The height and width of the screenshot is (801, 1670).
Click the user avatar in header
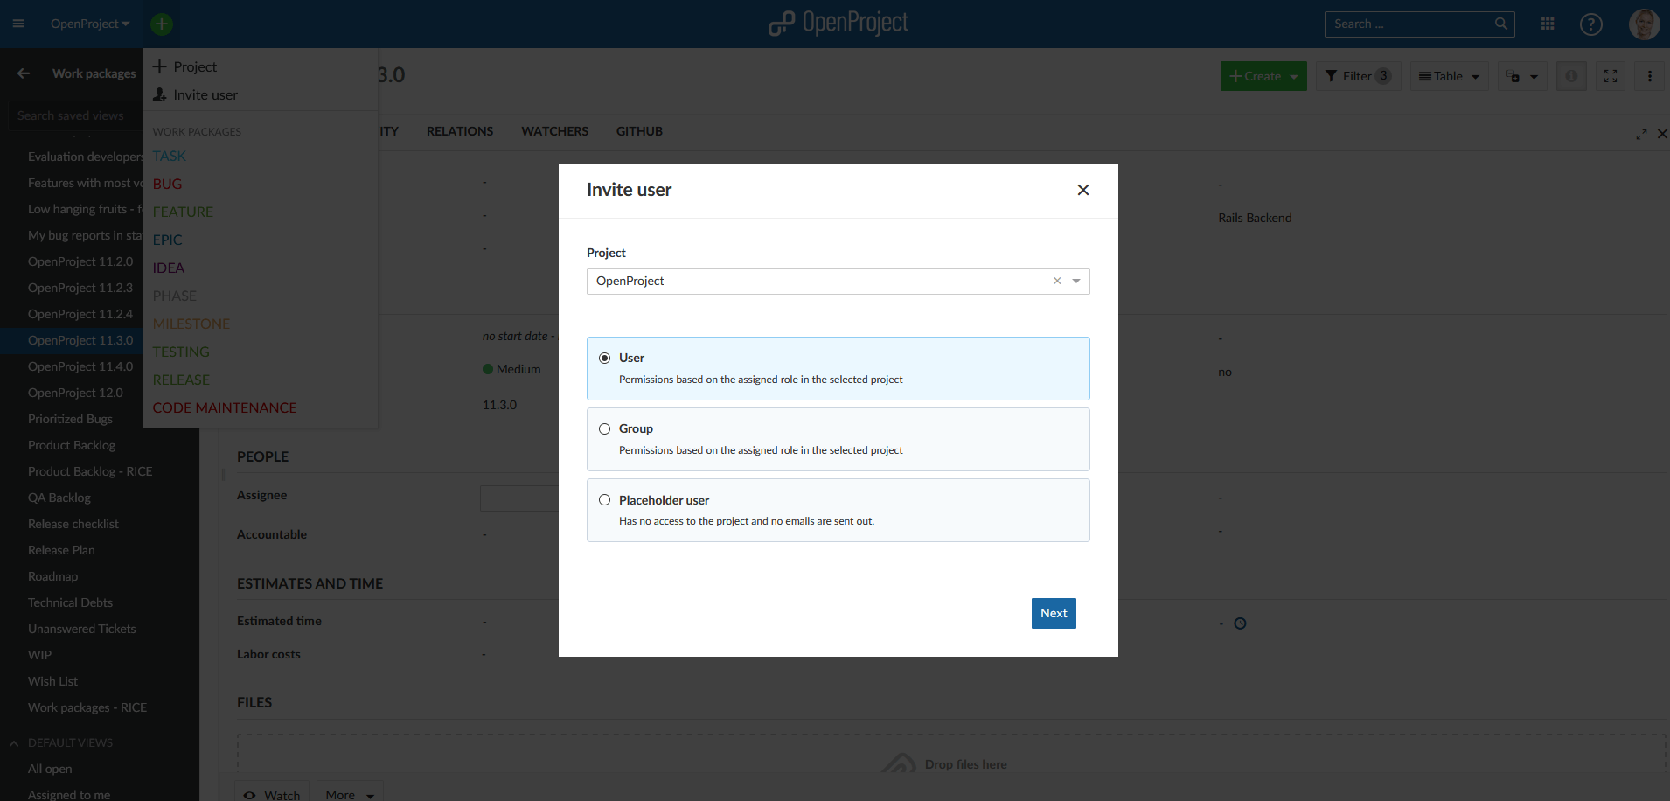(1643, 24)
